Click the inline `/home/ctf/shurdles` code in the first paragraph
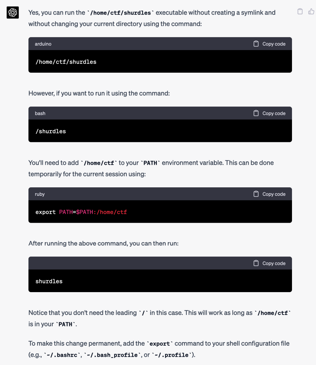Screen dimensions: 316x365 pos(121,13)
